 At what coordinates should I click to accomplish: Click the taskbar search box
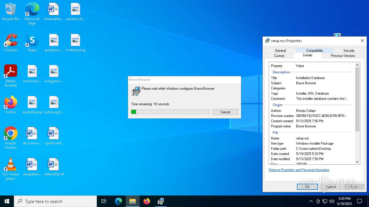55,201
